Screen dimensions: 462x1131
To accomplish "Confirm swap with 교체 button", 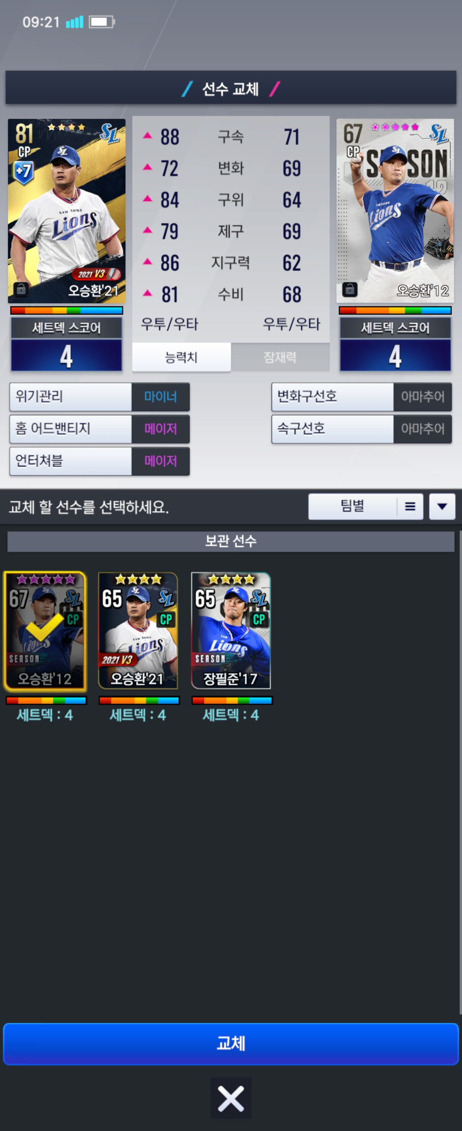I will (231, 1043).
